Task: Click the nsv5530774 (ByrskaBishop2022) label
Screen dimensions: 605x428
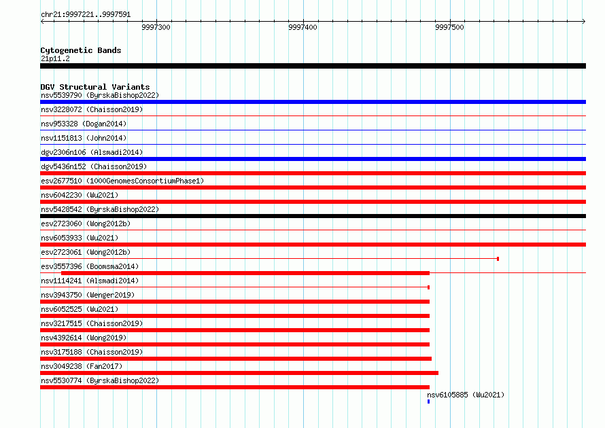Action: [x=100, y=380]
